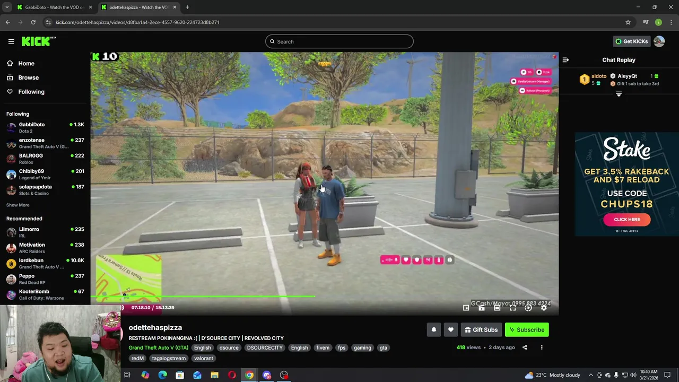Expand the gift leaderboard dropdown chevron

[619, 94]
